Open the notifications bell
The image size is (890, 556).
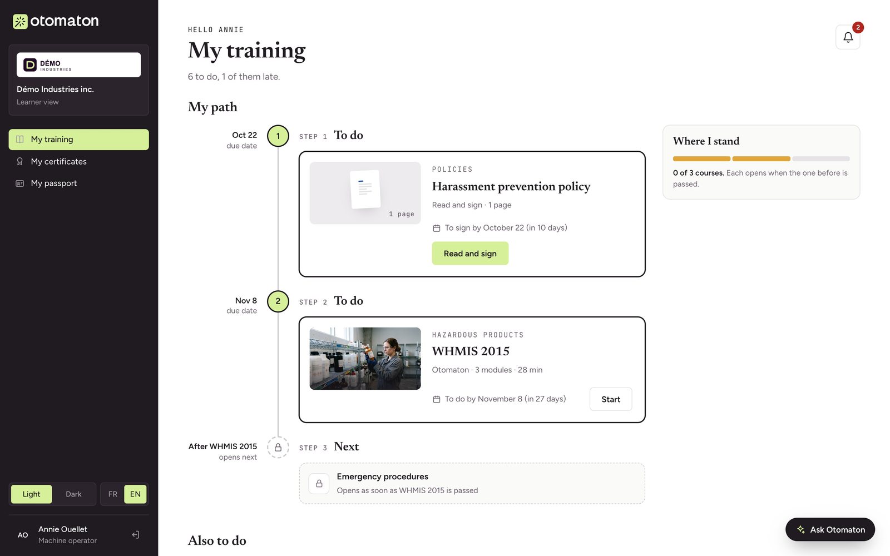(x=848, y=37)
